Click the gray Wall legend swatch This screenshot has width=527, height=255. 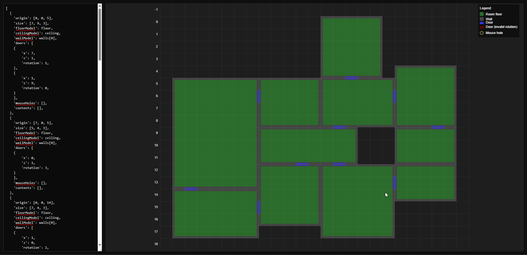[x=481, y=19]
